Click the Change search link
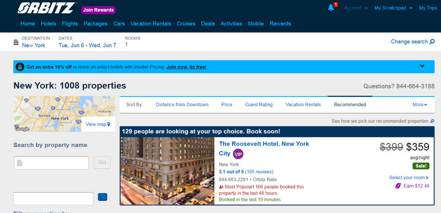 coord(409,41)
